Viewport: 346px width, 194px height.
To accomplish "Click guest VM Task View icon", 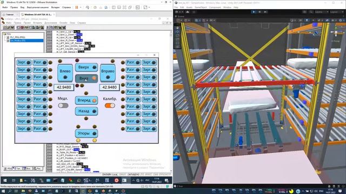I will click(14, 181).
